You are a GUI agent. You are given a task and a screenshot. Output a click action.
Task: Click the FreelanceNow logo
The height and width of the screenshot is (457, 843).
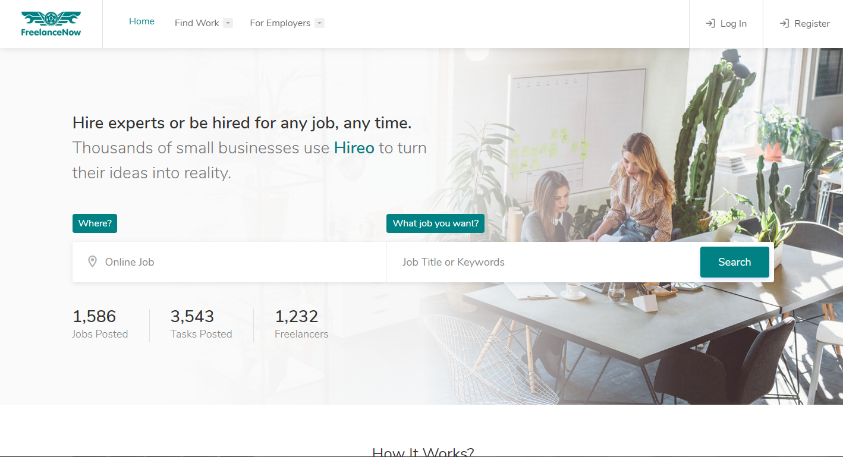click(51, 24)
